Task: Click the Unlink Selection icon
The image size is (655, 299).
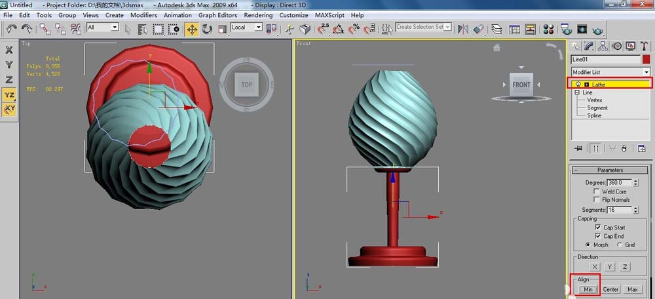Action: 60,29
